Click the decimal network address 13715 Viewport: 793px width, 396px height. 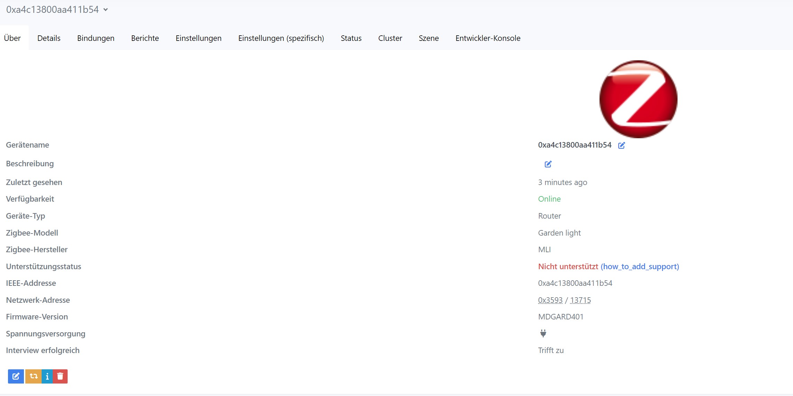pos(580,300)
